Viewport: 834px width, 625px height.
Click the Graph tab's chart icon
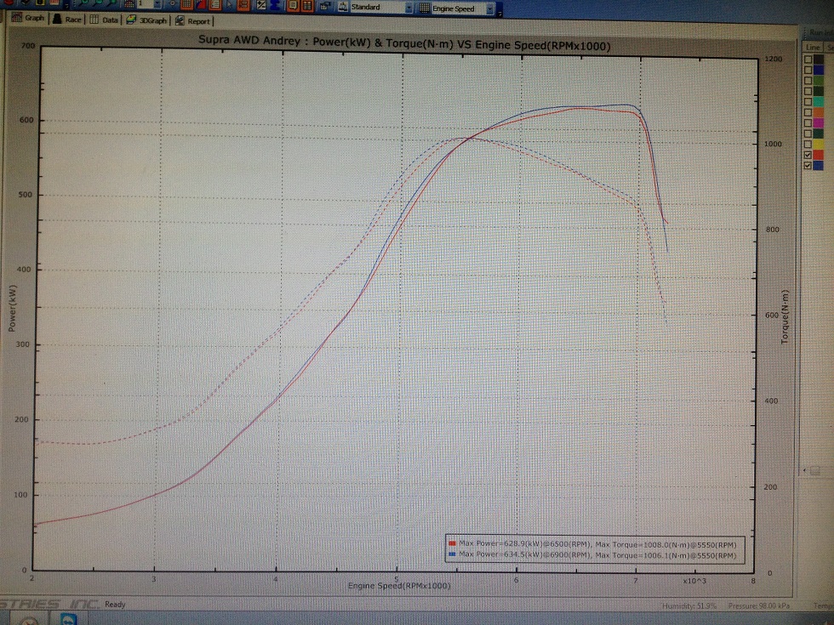[15, 18]
